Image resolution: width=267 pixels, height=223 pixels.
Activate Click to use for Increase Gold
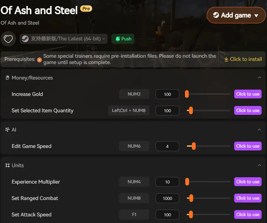click(x=248, y=94)
